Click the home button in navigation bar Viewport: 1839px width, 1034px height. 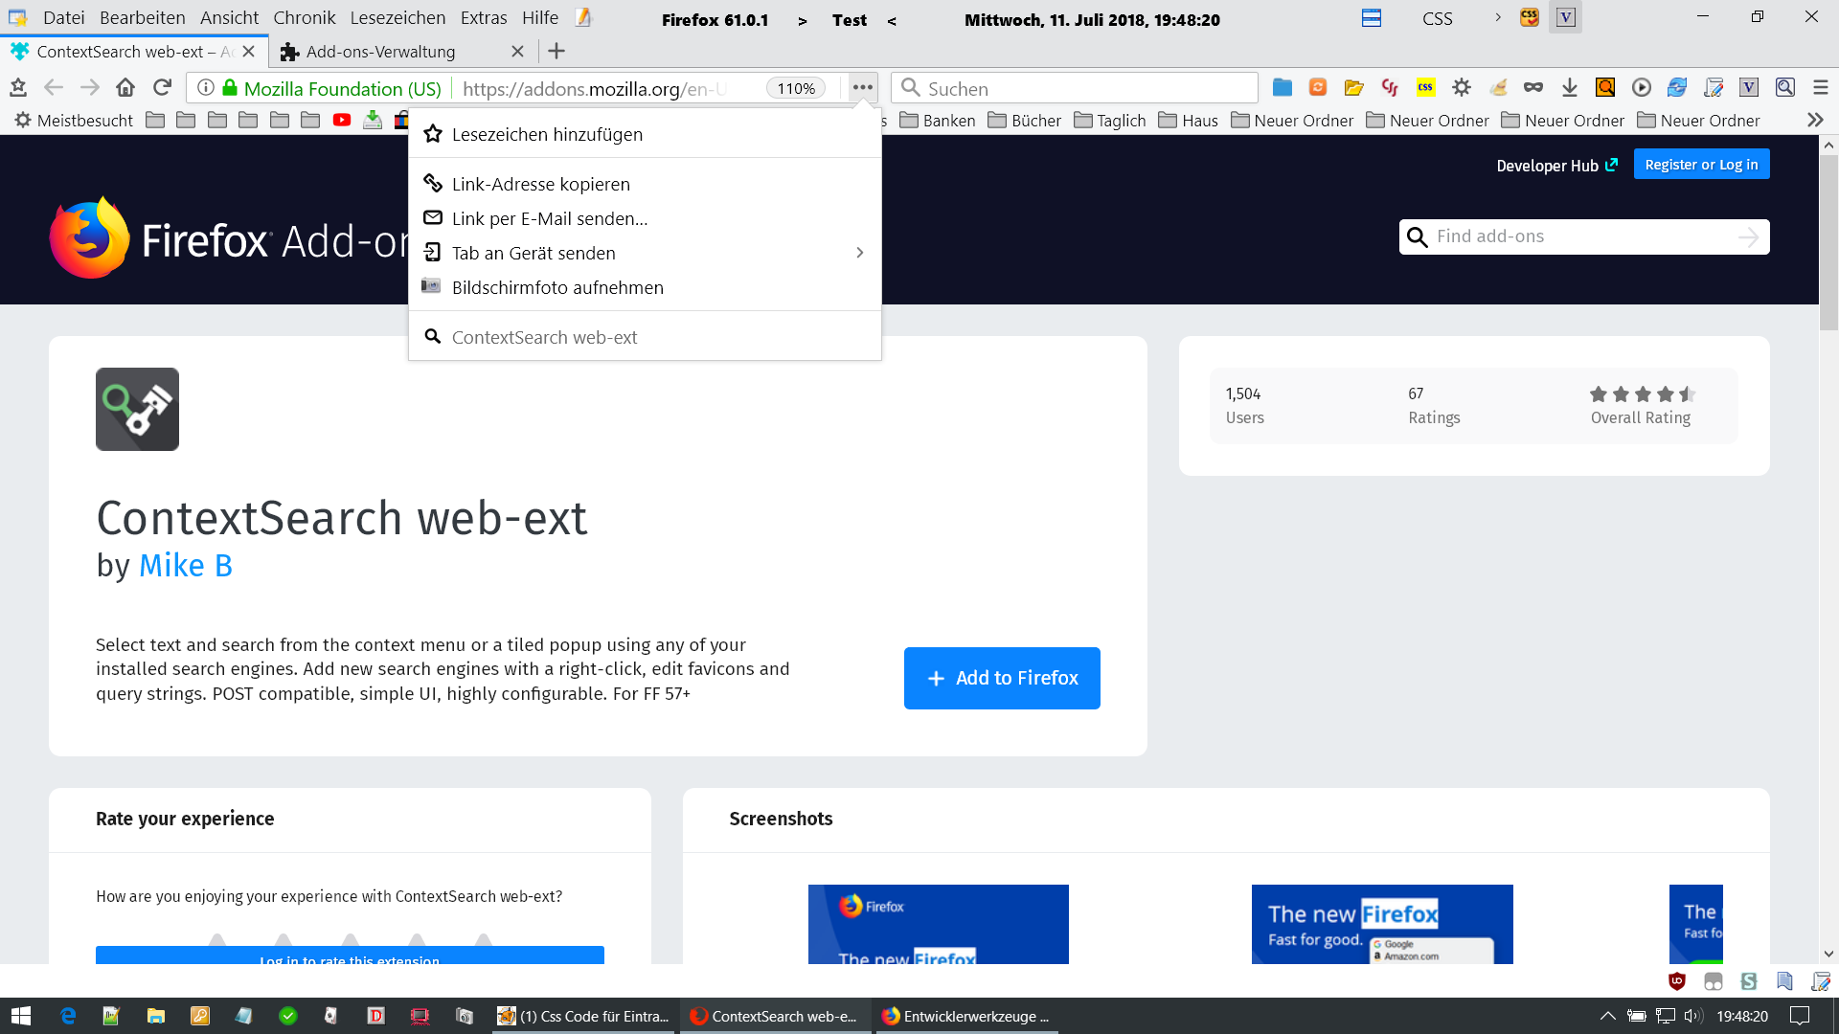click(x=125, y=88)
